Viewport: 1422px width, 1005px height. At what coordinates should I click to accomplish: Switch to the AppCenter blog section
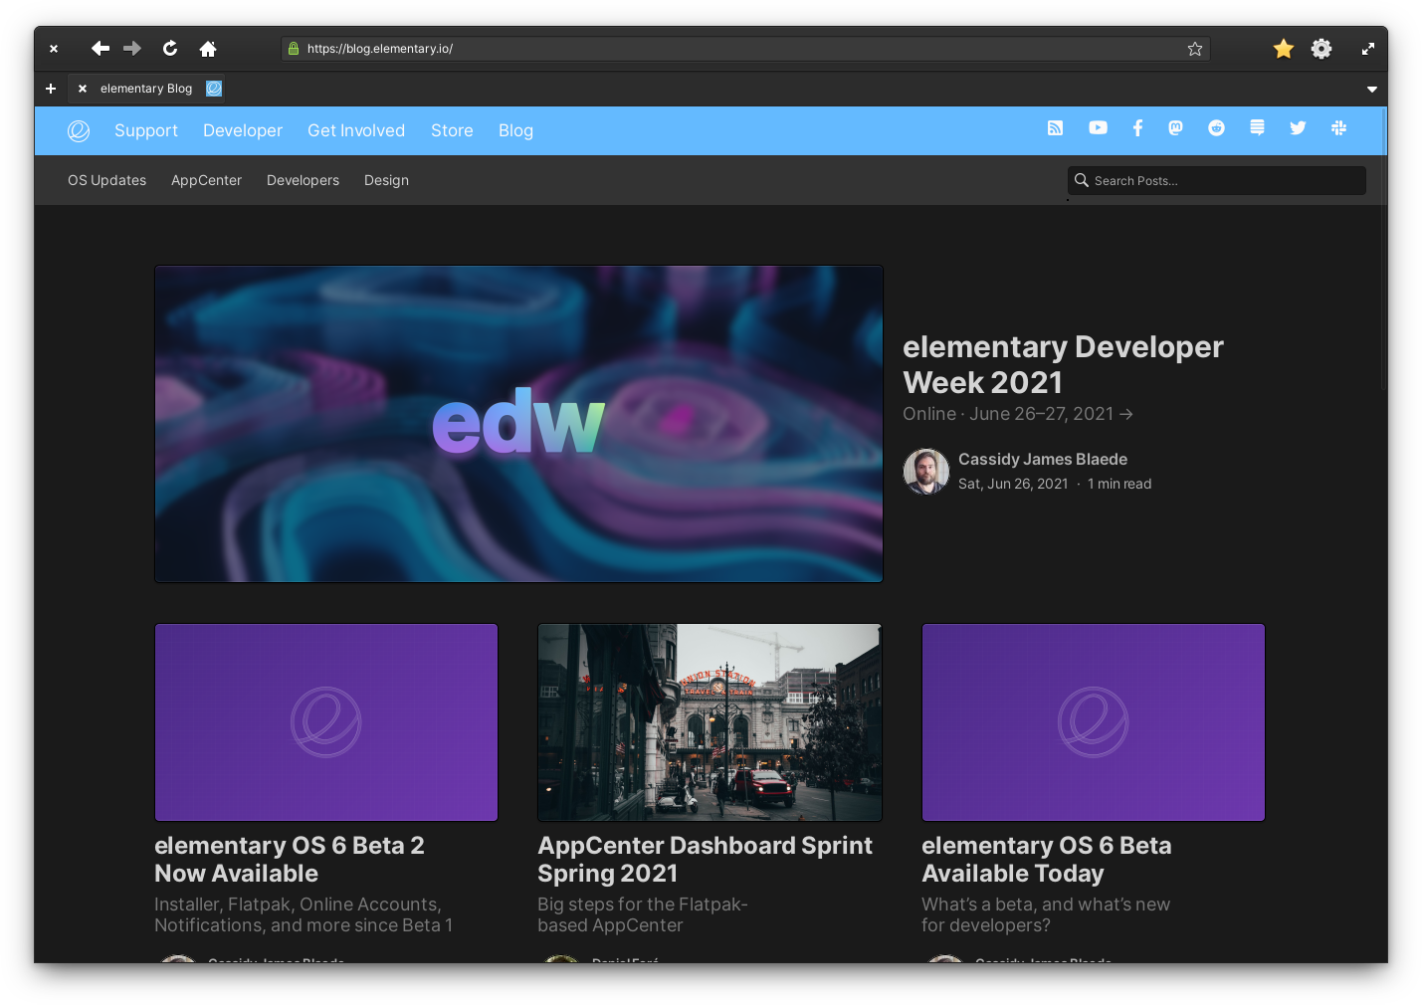[206, 180]
